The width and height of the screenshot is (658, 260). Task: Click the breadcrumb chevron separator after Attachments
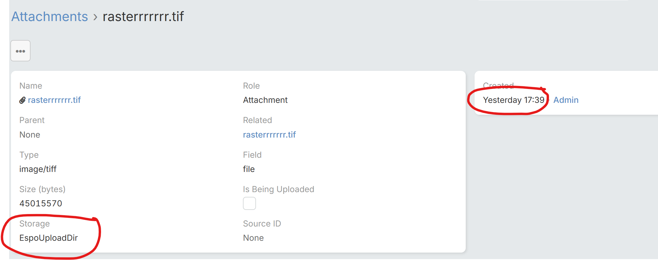click(x=95, y=17)
